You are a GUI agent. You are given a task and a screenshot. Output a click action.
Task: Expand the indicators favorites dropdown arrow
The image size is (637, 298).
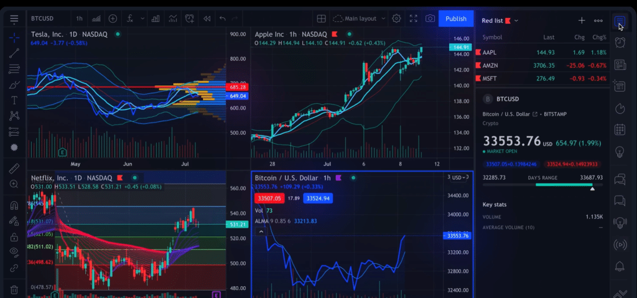tap(142, 19)
